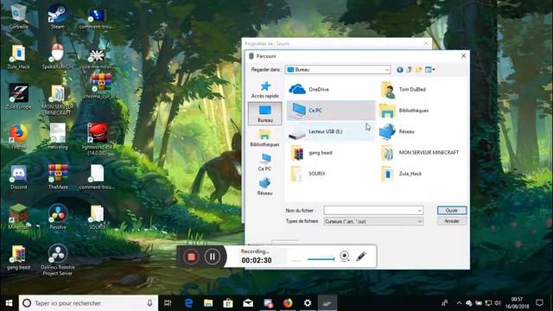Open File Explorer from the taskbar
The image size is (553, 311).
pyautogui.click(x=208, y=303)
